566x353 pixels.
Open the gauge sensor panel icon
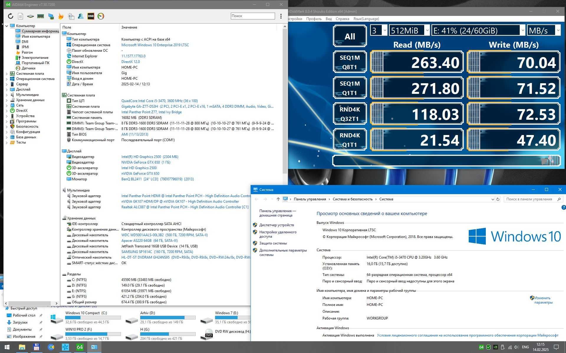101,16
